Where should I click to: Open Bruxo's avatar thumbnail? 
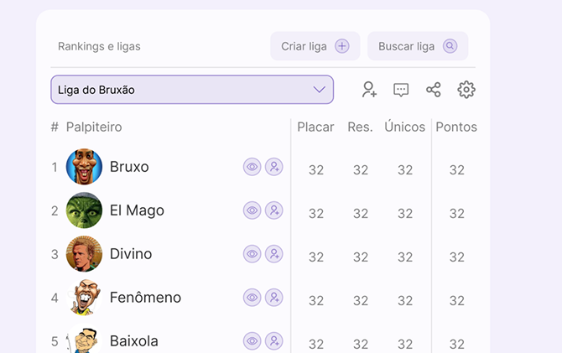click(x=84, y=167)
